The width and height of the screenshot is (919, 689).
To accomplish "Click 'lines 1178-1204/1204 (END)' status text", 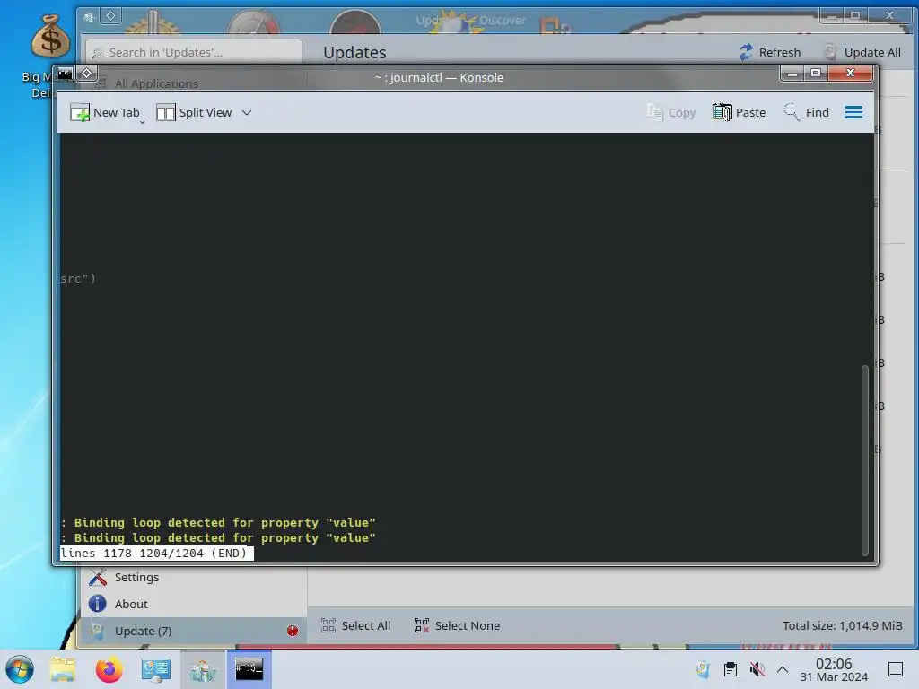I will pyautogui.click(x=156, y=553).
